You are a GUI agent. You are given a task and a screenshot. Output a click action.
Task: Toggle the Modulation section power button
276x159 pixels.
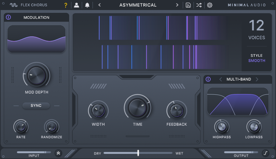click(8, 17)
